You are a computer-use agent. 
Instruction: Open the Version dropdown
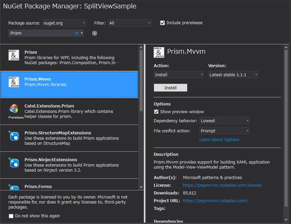pos(233,75)
